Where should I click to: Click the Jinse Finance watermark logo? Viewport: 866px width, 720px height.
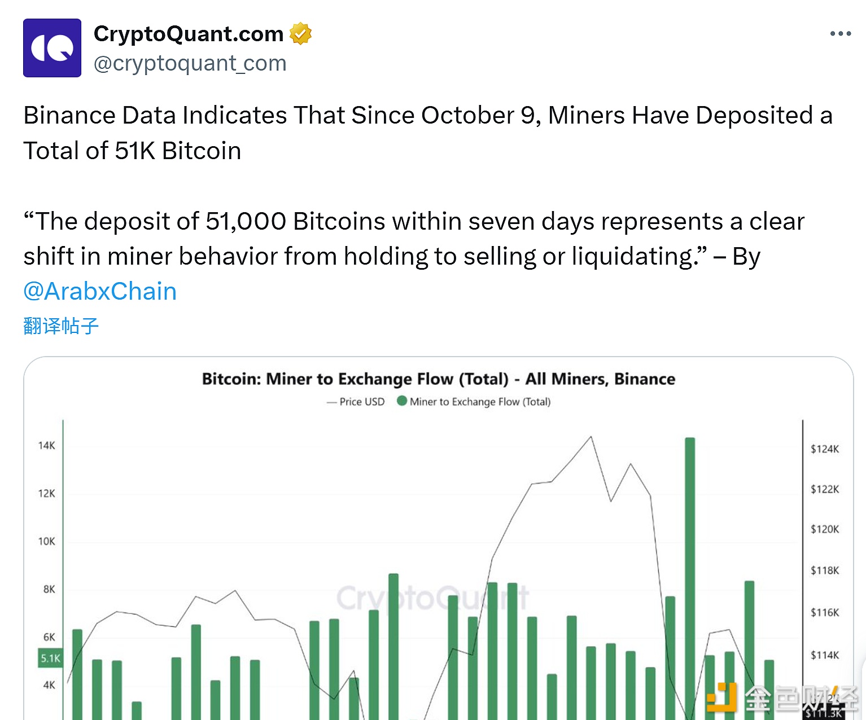pyautogui.click(x=782, y=699)
